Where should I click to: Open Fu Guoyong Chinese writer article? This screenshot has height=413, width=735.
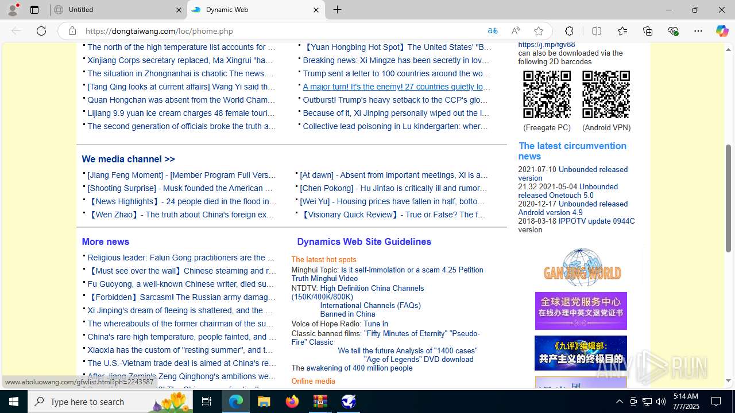(181, 284)
